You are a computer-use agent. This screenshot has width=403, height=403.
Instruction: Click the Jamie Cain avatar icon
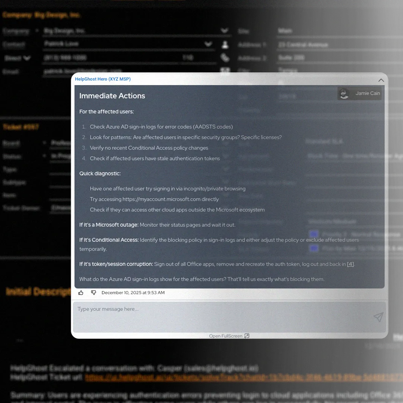click(344, 94)
